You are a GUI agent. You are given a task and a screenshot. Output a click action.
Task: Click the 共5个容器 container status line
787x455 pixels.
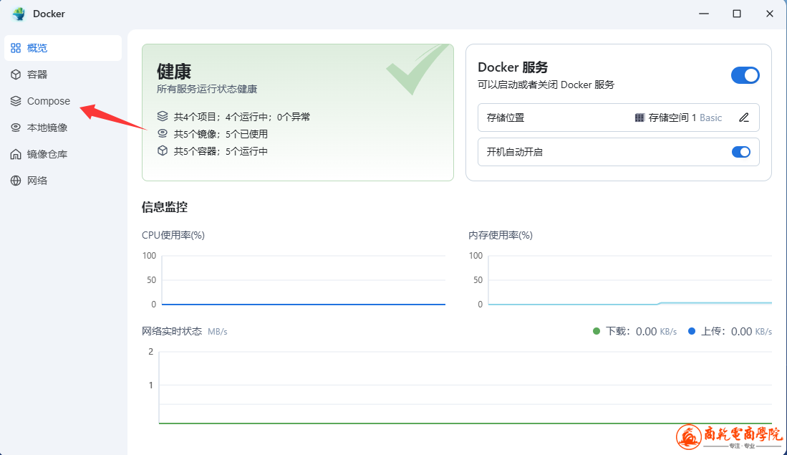point(221,151)
